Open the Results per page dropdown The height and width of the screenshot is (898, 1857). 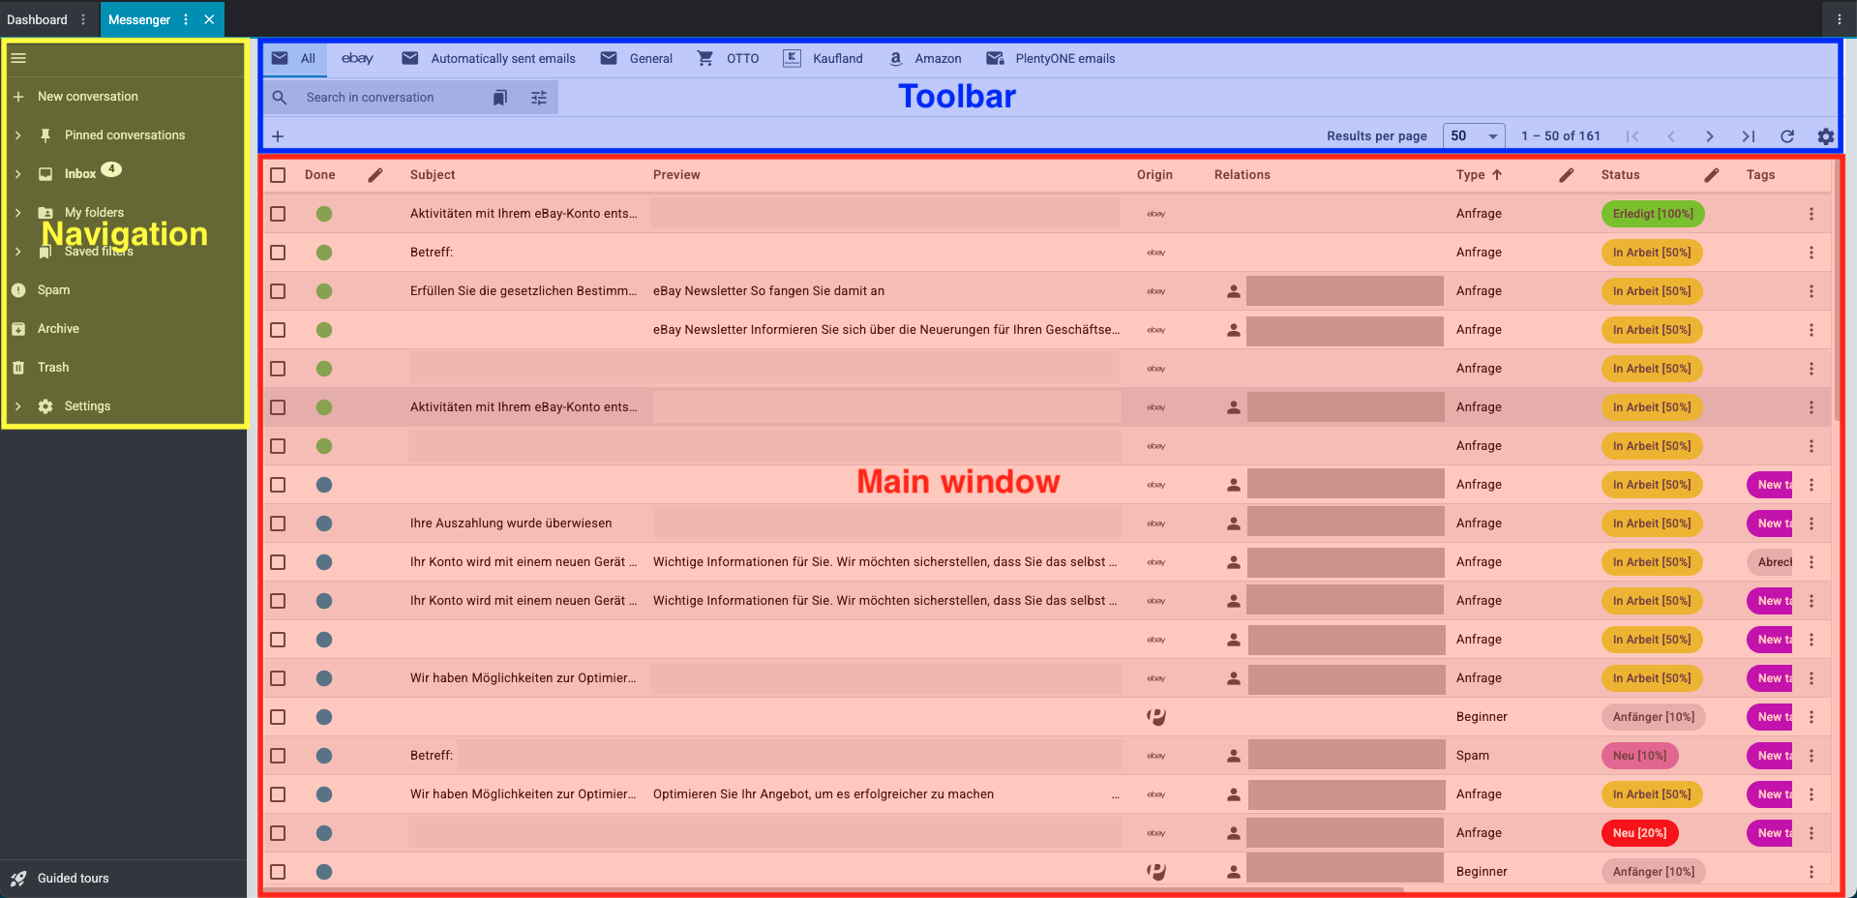(x=1473, y=136)
